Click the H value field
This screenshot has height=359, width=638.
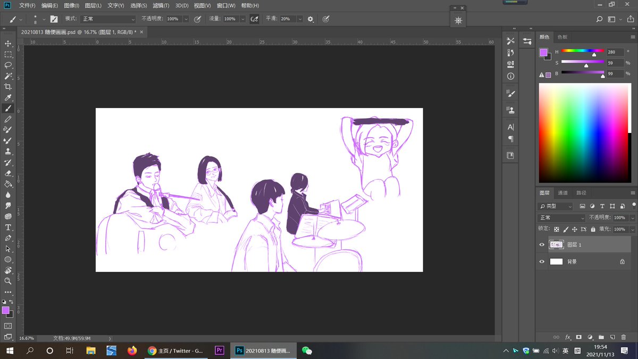pyautogui.click(x=615, y=52)
